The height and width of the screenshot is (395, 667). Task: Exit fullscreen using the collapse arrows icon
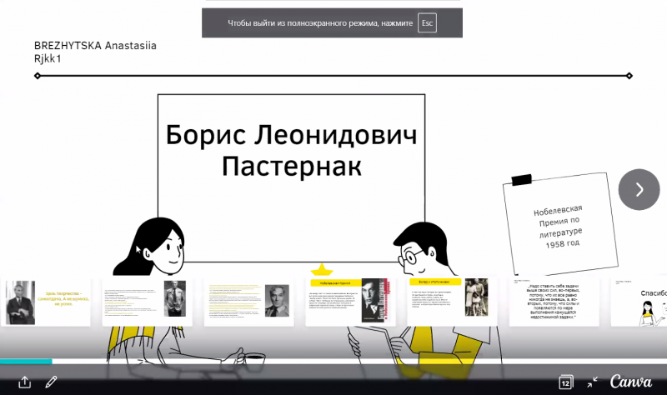(592, 382)
